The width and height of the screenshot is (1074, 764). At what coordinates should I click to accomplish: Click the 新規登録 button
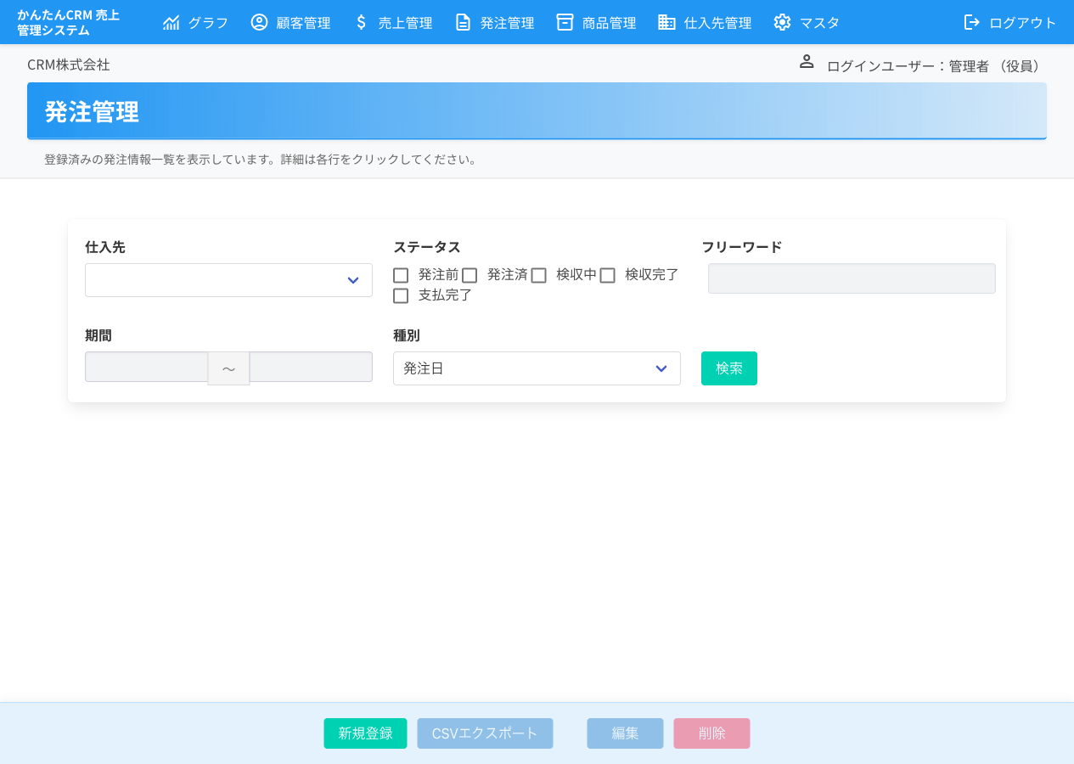point(365,733)
